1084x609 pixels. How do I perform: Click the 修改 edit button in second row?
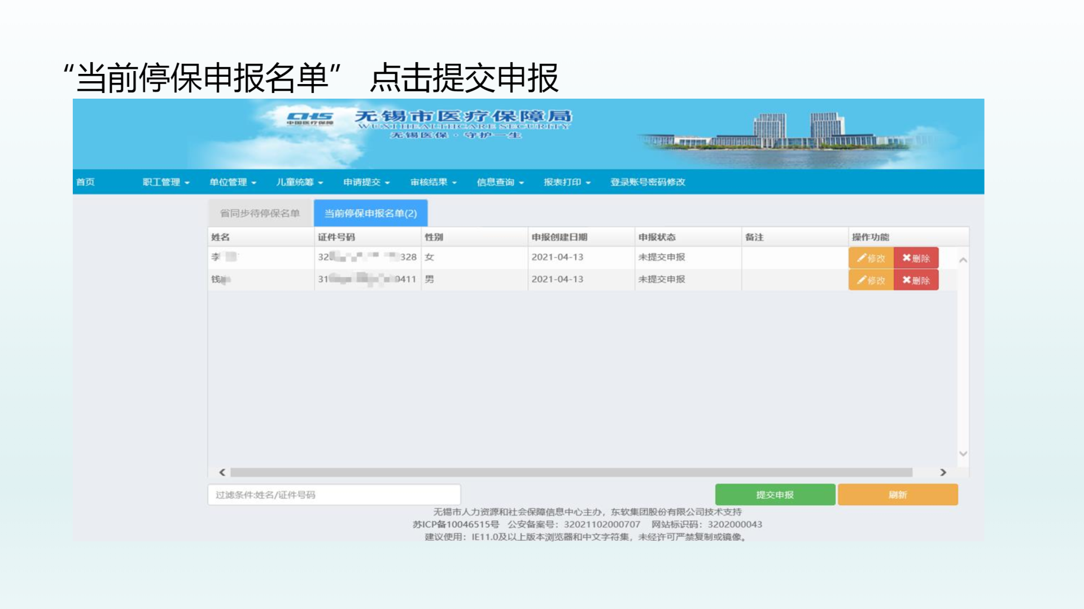click(871, 280)
